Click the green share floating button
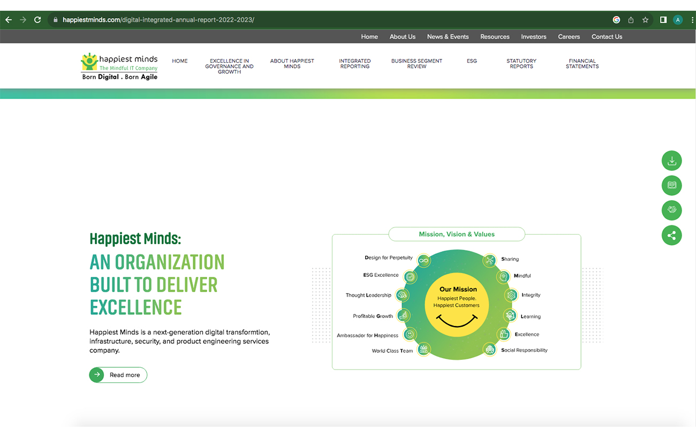Image resolution: width=696 pixels, height=438 pixels. (x=672, y=235)
